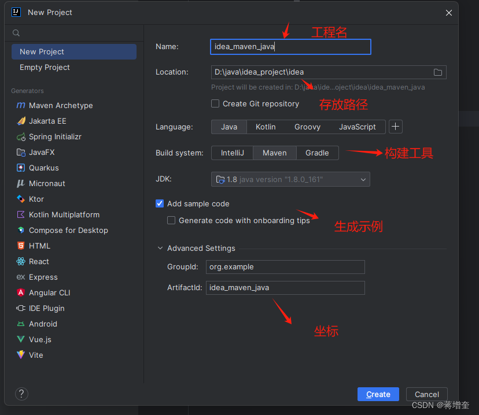This screenshot has width=479, height=415.
Task: Select JavaScript language
Action: click(357, 127)
